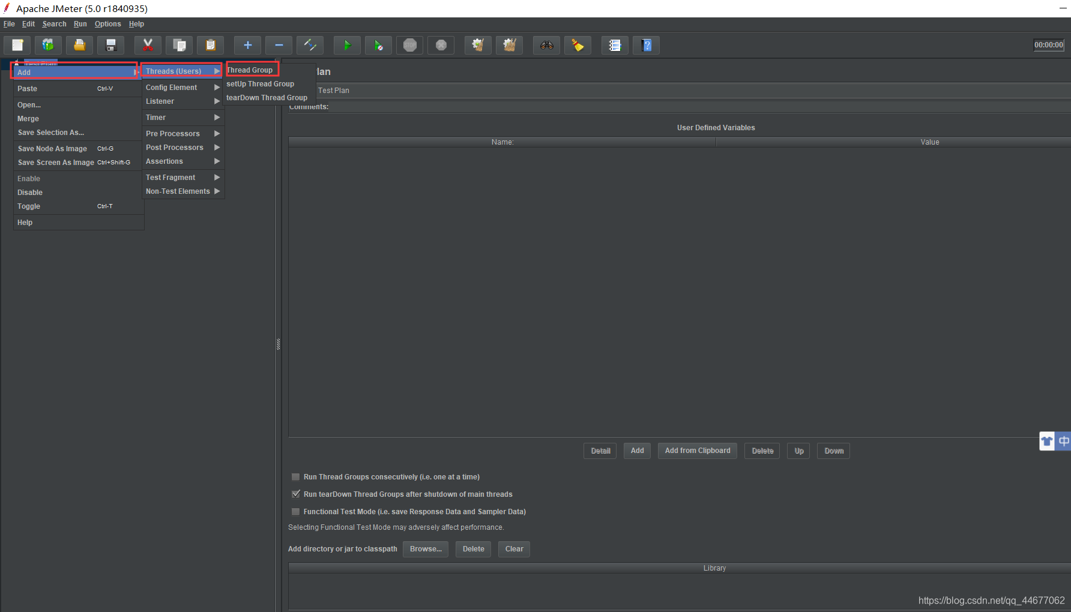Select setUp Thread Group entry

coord(269,84)
